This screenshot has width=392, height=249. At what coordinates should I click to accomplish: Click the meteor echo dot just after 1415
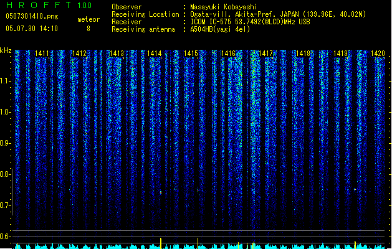click(x=198, y=190)
